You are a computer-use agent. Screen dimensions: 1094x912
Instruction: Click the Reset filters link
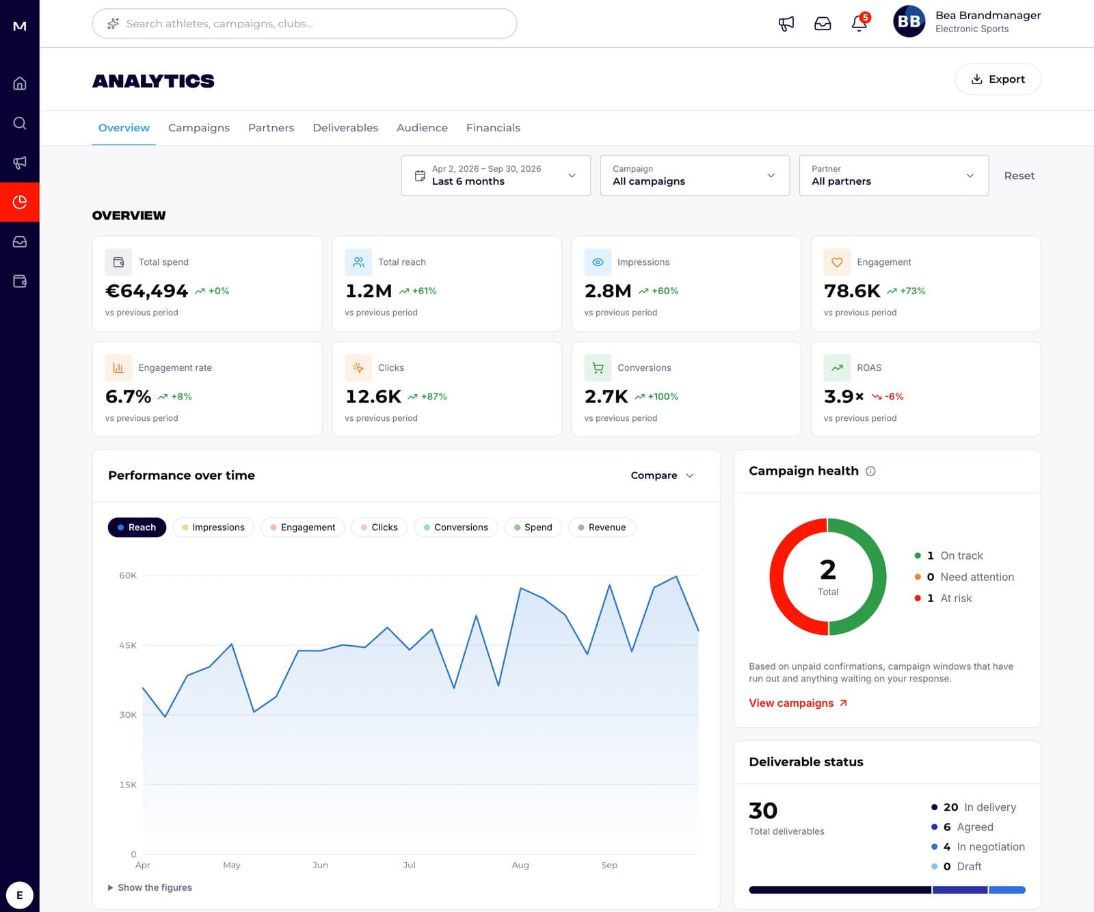[x=1019, y=176]
